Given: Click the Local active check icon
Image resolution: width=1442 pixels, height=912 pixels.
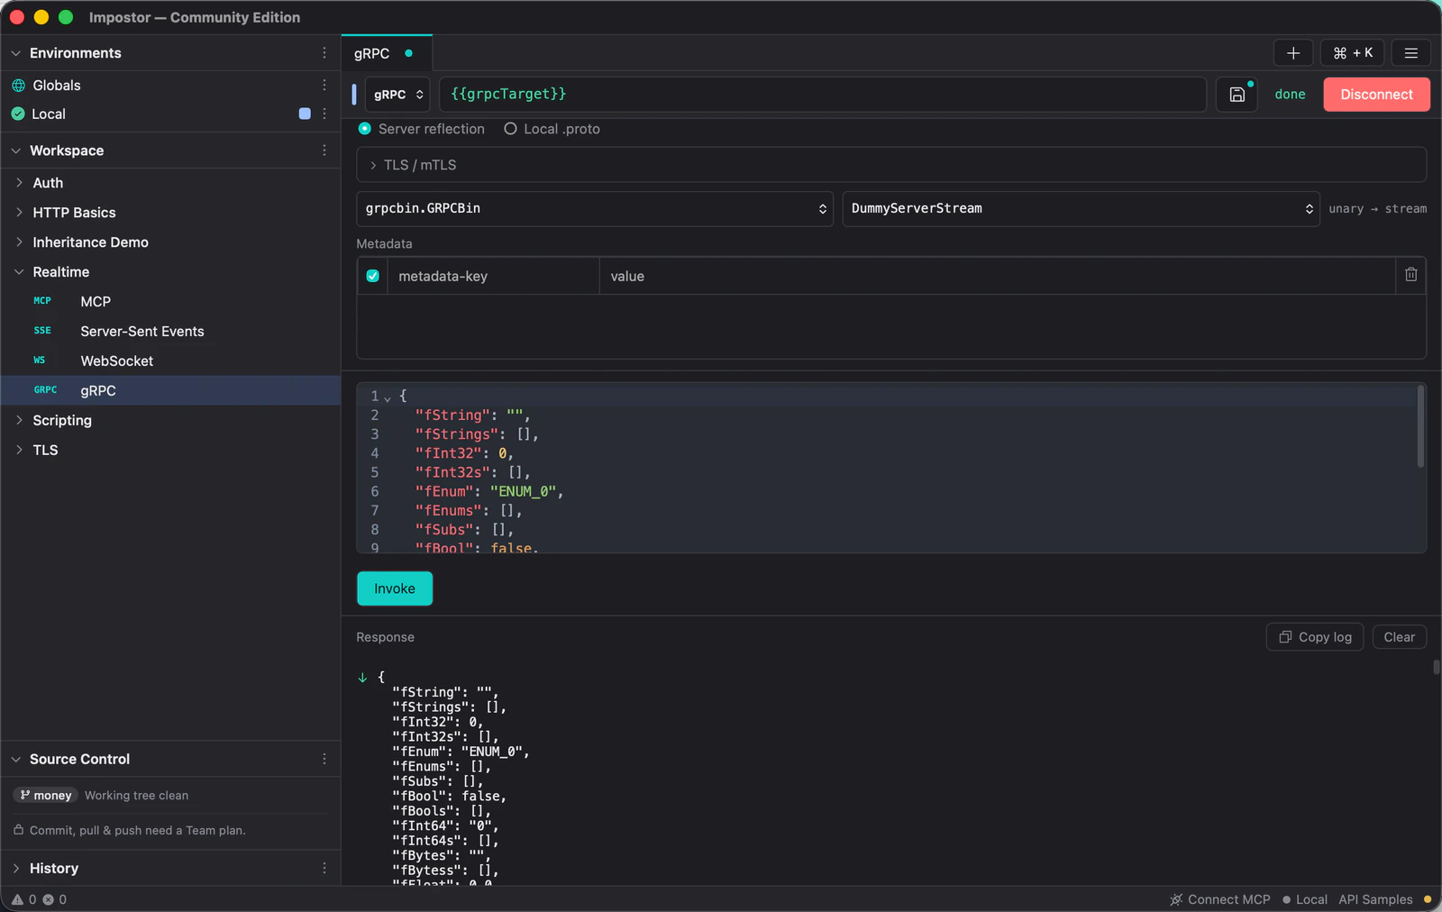Looking at the screenshot, I should click(x=18, y=114).
